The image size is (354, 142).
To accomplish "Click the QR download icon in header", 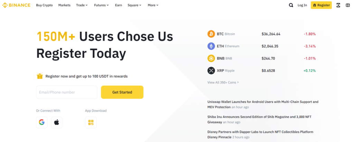I will [x=338, y=5].
